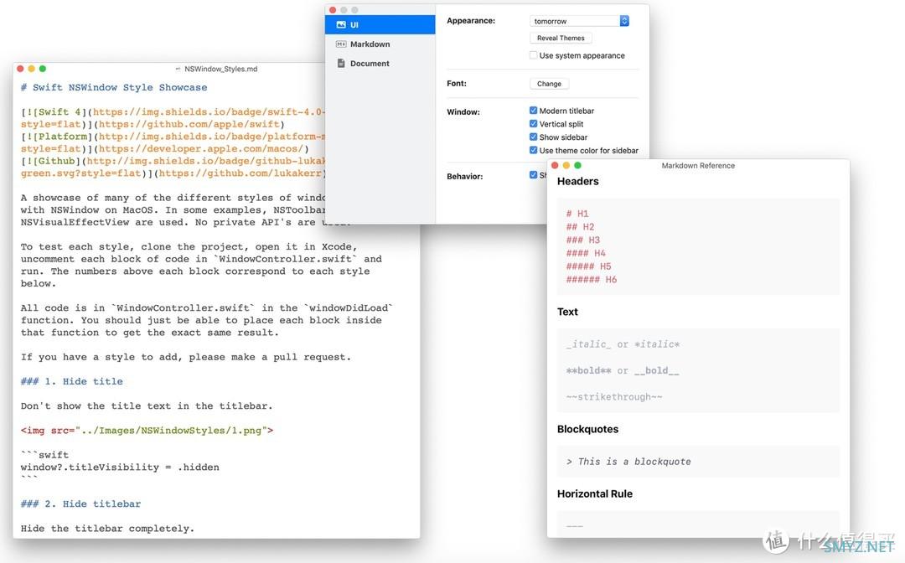This screenshot has height=563, width=905.
Task: Enable Use system appearance checkbox
Action: coord(533,55)
